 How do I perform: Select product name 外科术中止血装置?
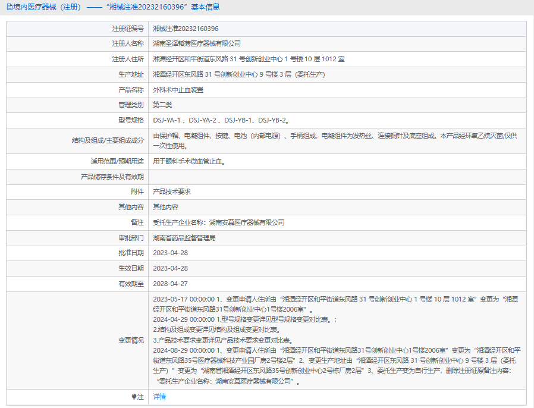coord(178,90)
